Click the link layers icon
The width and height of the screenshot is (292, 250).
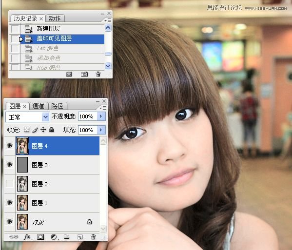pos(14,236)
